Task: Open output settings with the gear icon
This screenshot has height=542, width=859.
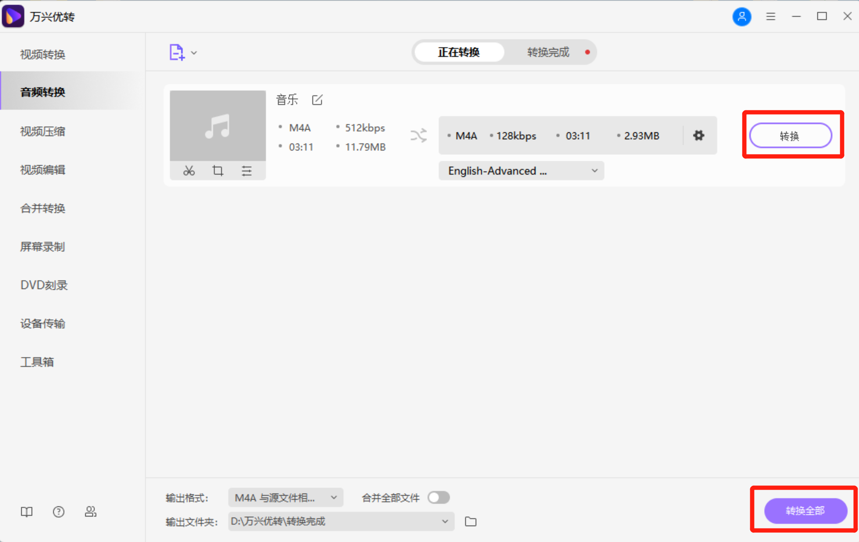Action: [x=698, y=135]
